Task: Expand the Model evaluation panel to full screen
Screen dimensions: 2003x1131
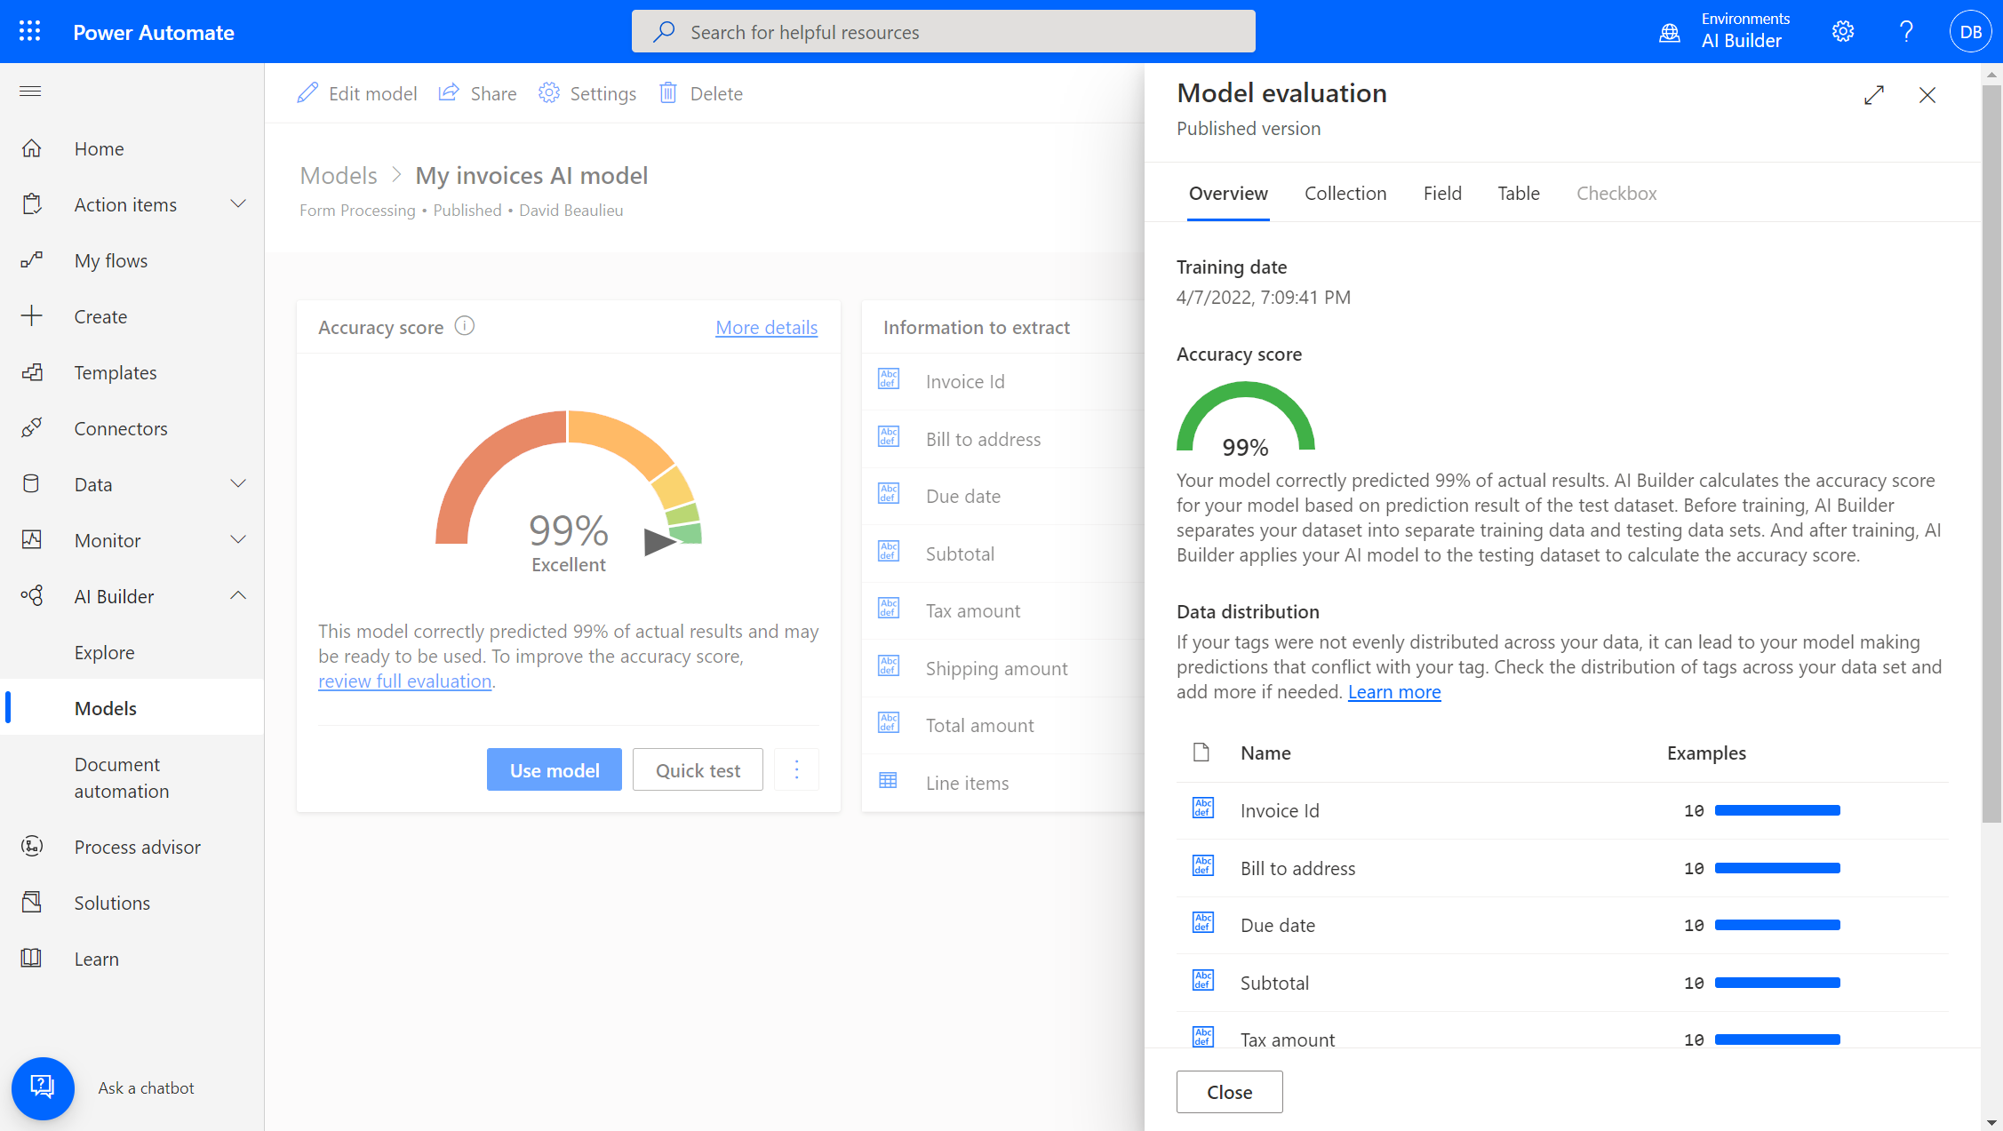Action: [x=1874, y=95]
